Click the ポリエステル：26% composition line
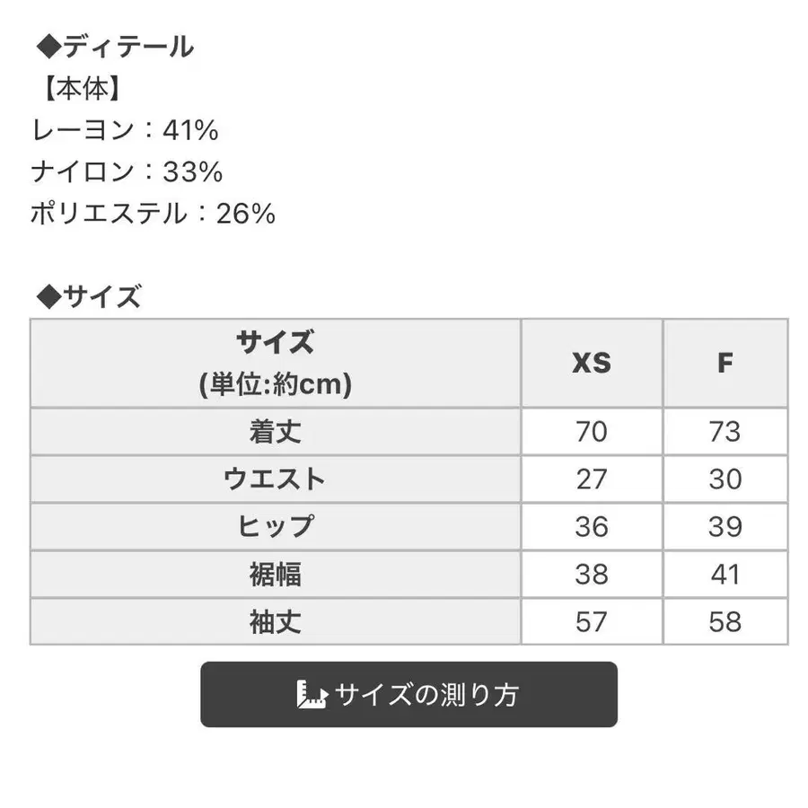This screenshot has width=808, height=808. (x=151, y=214)
